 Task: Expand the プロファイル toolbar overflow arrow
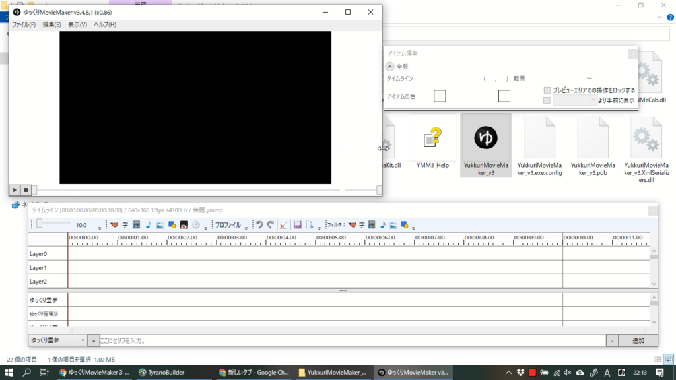[x=246, y=228]
